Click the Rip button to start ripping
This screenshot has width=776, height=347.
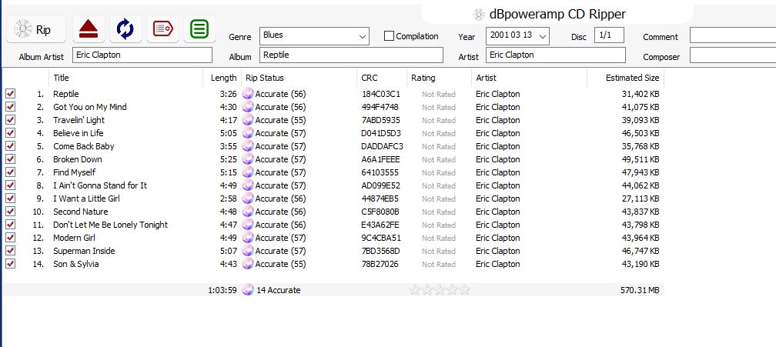click(x=35, y=29)
